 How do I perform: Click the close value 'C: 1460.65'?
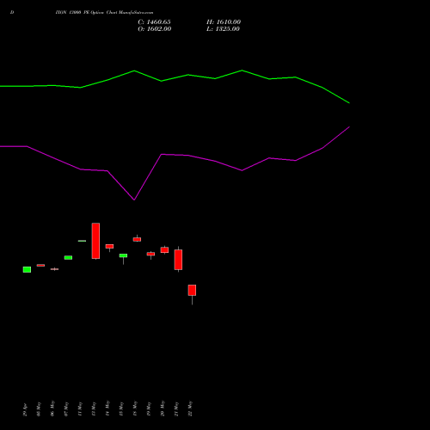154,22
